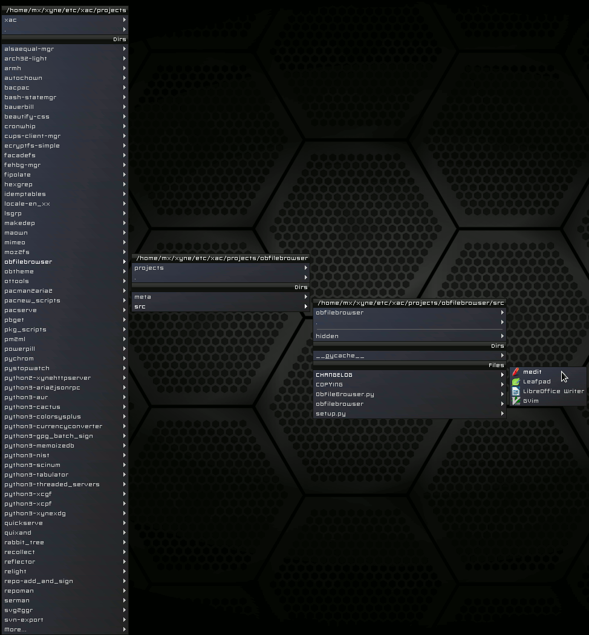This screenshot has width=589, height=635.
Task: Open the alsaequal-mgr project entry
Action: (29, 49)
